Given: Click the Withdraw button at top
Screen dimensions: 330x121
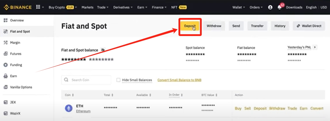Looking at the screenshot, I should (214, 26).
